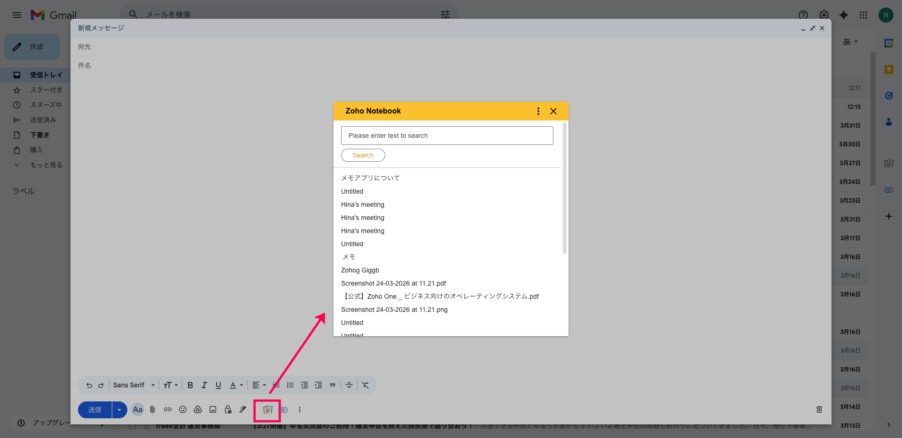The image size is (902, 438).
Task: Click the insert photo icon
Action: (213, 409)
